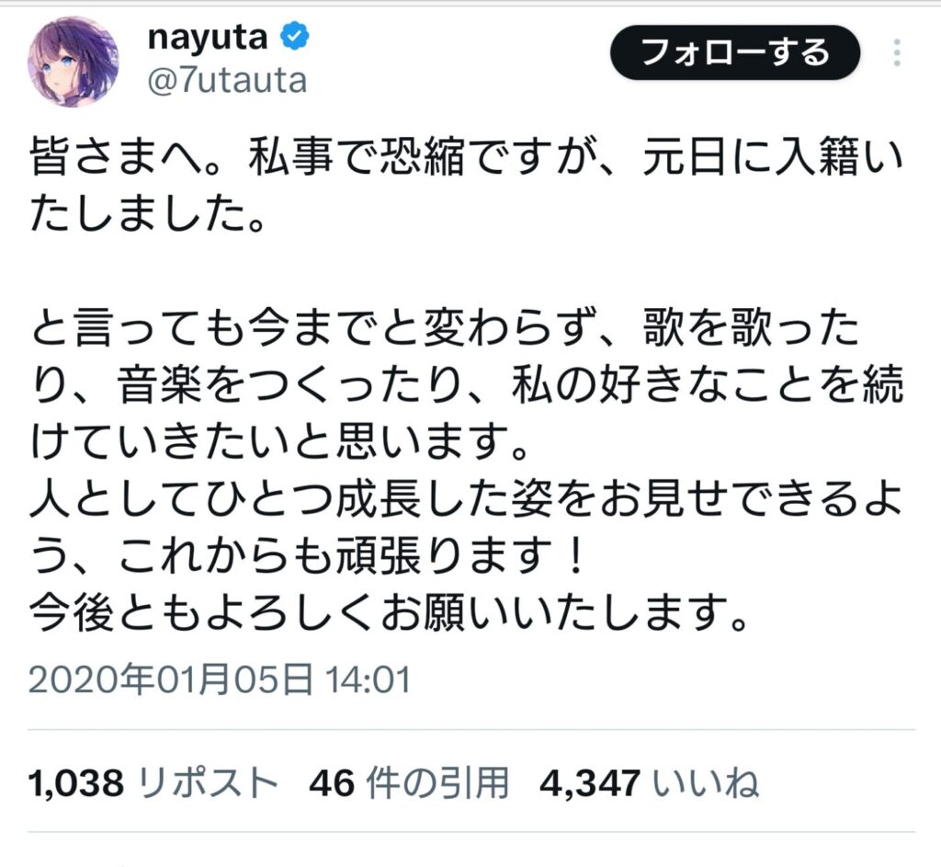The image size is (941, 867).
Task: Show the いいね likes label
Action: 706,782
